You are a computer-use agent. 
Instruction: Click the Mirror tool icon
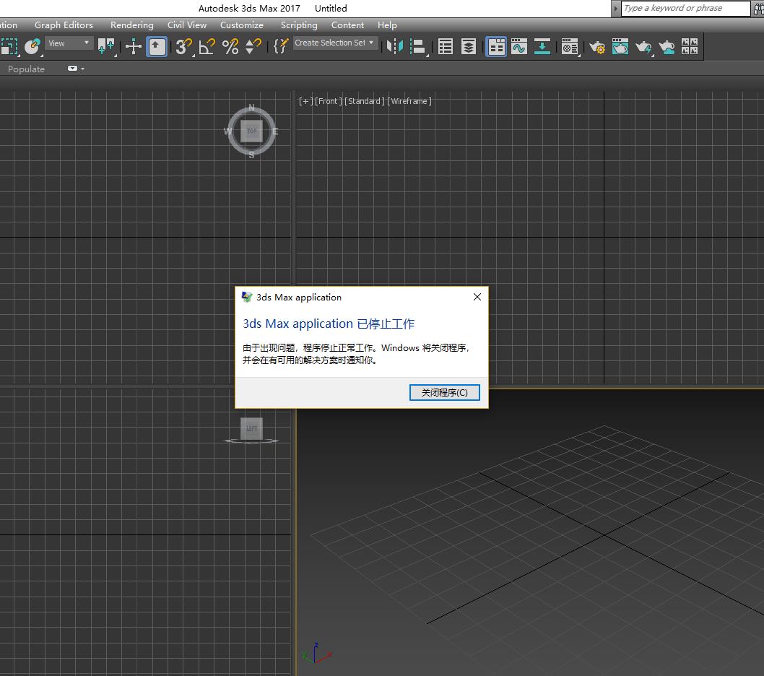click(x=394, y=47)
